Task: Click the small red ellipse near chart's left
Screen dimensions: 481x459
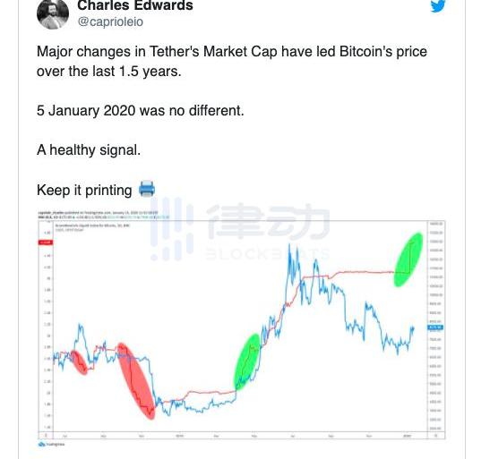Action: (x=79, y=362)
